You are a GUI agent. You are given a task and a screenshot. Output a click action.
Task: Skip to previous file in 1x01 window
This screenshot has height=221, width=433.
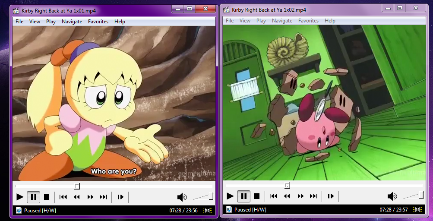pos(63,197)
